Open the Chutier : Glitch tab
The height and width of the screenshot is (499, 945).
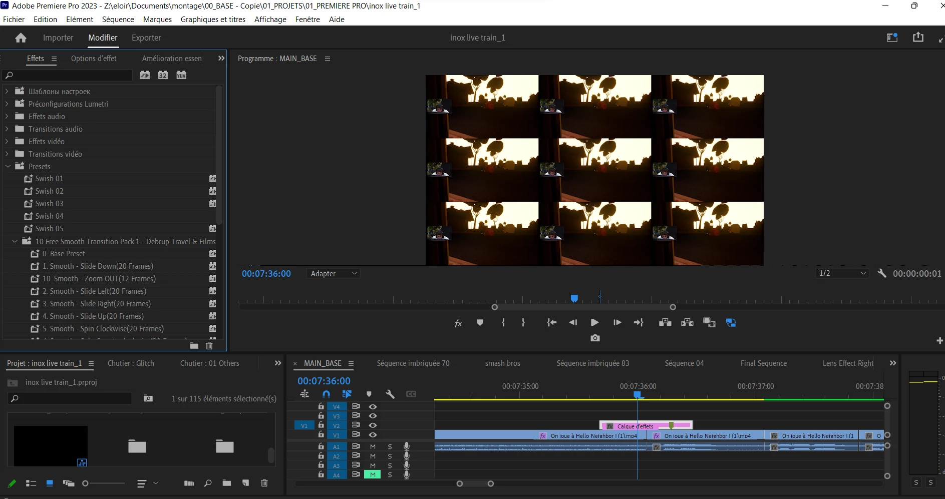coord(131,363)
